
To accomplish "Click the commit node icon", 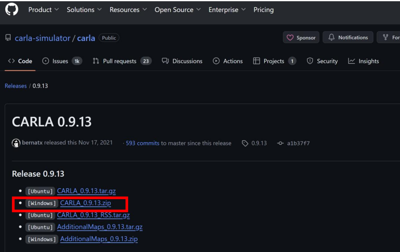I will pyautogui.click(x=280, y=143).
